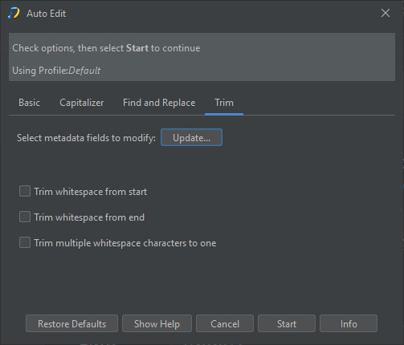
Task: Click the Auto Edit window title text
Action: (x=47, y=14)
